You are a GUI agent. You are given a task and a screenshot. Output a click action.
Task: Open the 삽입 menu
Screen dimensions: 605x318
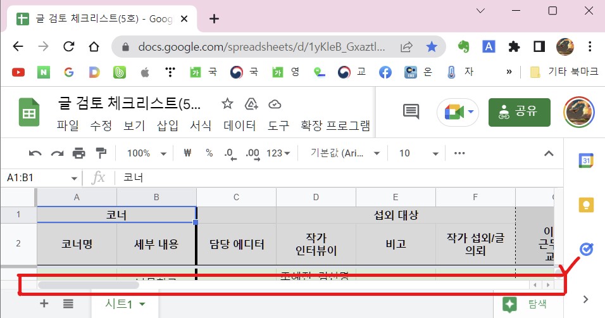(x=168, y=125)
